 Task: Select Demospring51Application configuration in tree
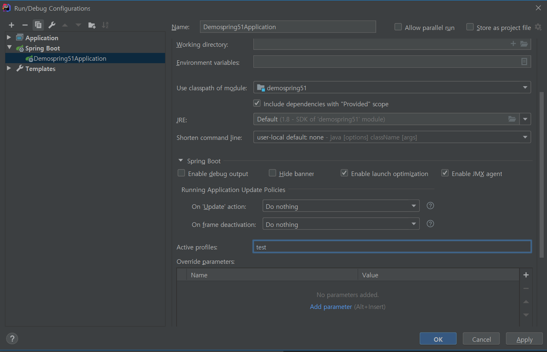pos(85,58)
